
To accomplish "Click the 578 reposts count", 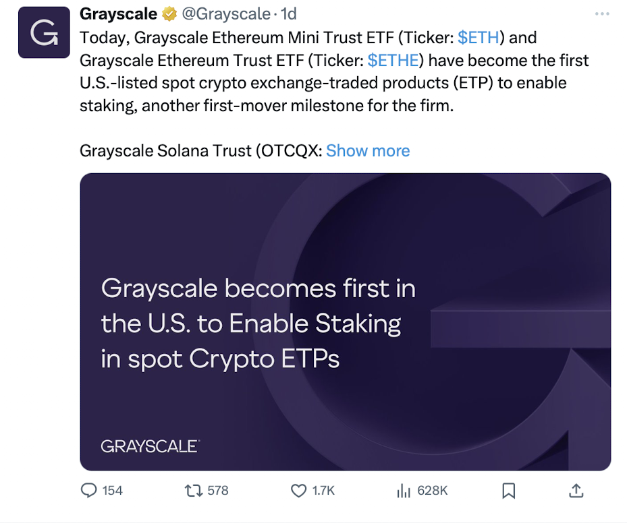I will click(217, 491).
